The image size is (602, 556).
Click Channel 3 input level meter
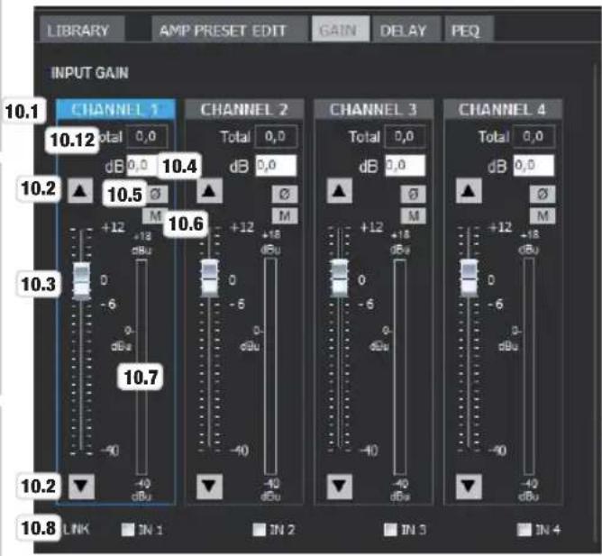pos(400,368)
